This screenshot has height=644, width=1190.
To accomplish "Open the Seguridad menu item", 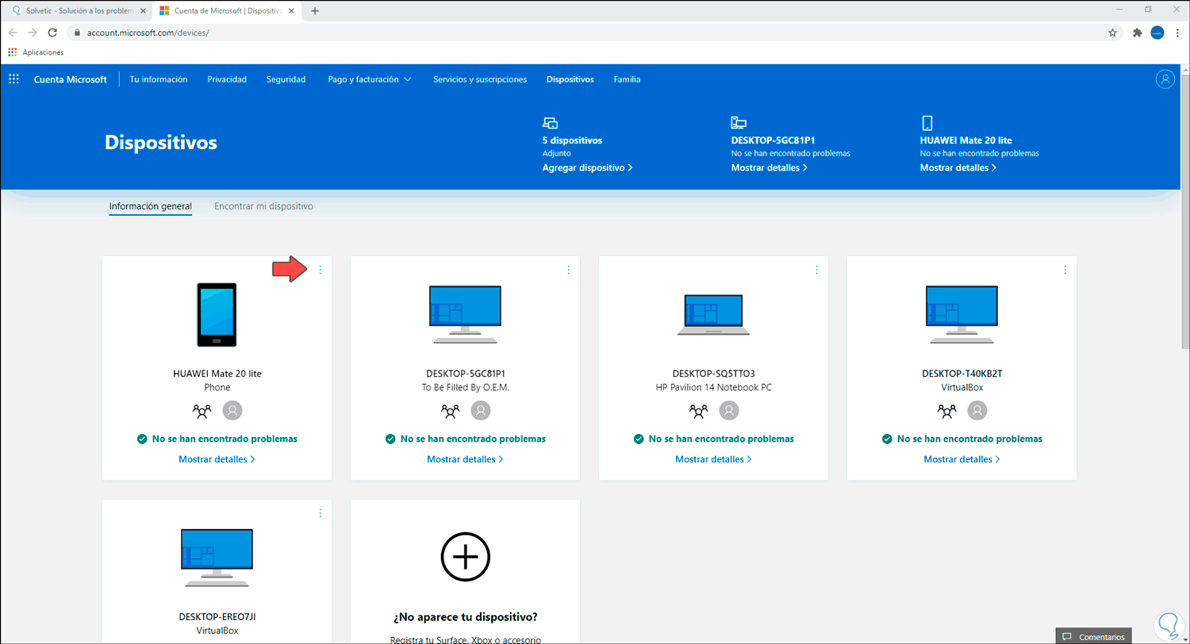I will pos(286,79).
